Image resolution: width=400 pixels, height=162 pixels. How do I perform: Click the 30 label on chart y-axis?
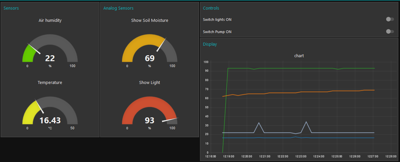[x=206, y=125]
